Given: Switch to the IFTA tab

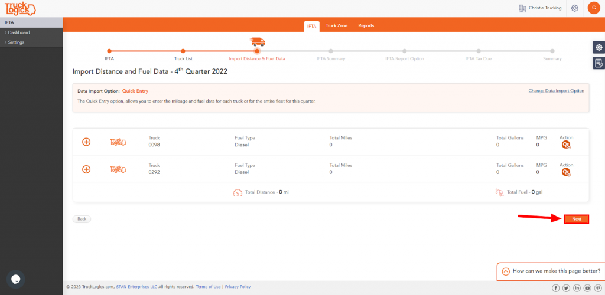Looking at the screenshot, I should click(x=312, y=26).
